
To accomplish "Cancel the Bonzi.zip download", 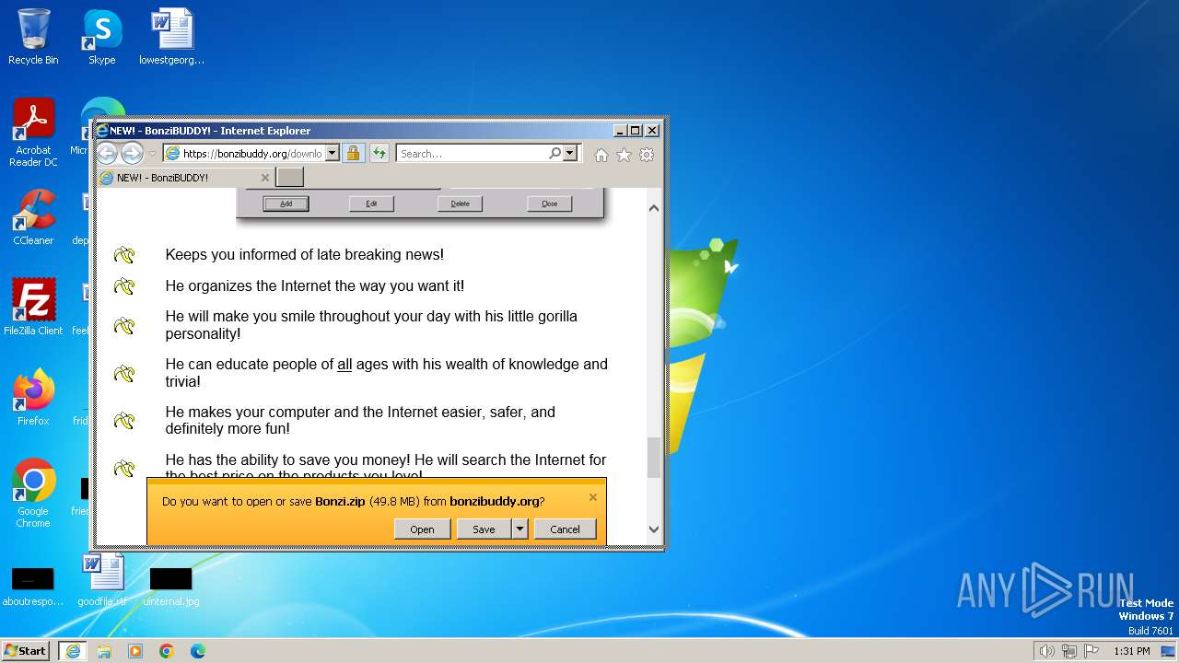I will coord(565,529).
